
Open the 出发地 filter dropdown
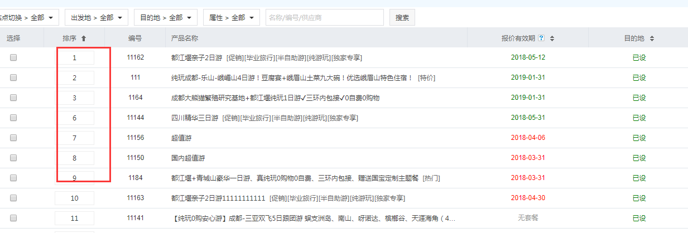click(x=97, y=18)
